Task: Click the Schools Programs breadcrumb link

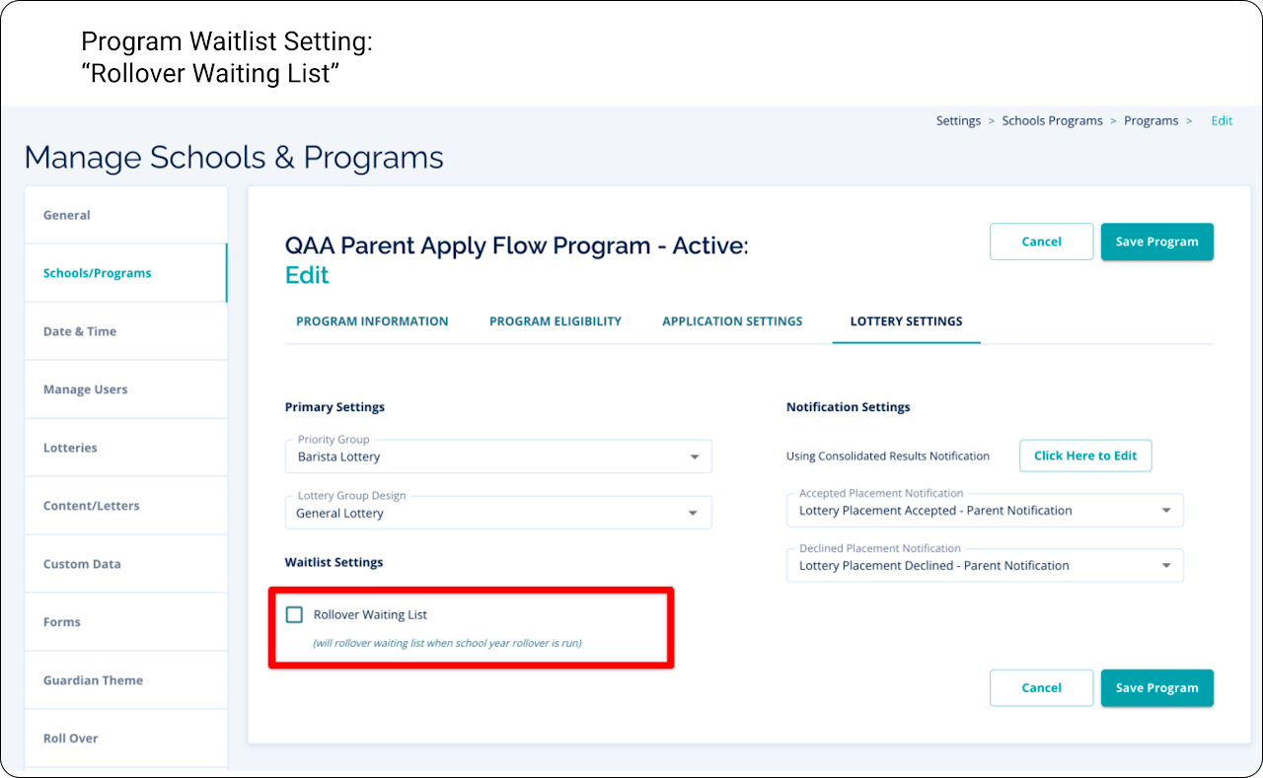Action: pos(1052,121)
